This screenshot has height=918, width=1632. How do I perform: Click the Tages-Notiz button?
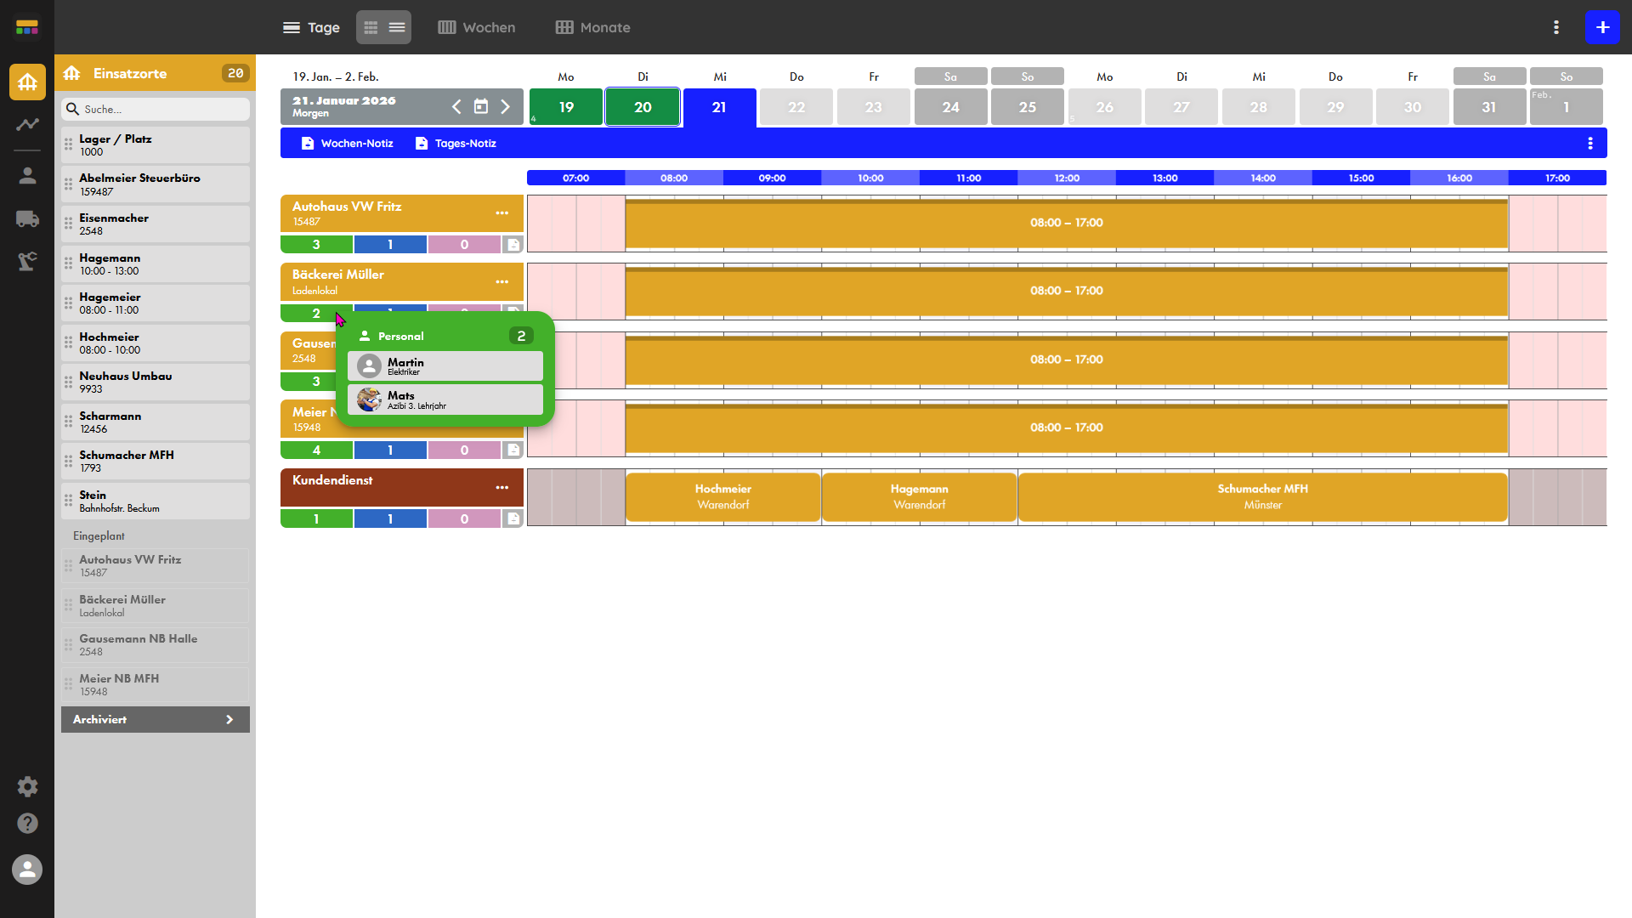(x=456, y=144)
